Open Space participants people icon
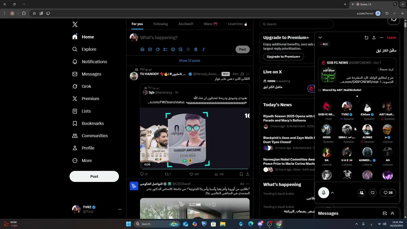407x229 pixels. click(362, 193)
